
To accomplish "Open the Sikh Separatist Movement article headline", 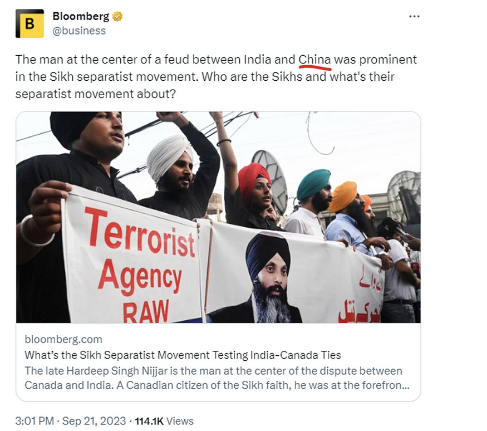I will (x=183, y=355).
